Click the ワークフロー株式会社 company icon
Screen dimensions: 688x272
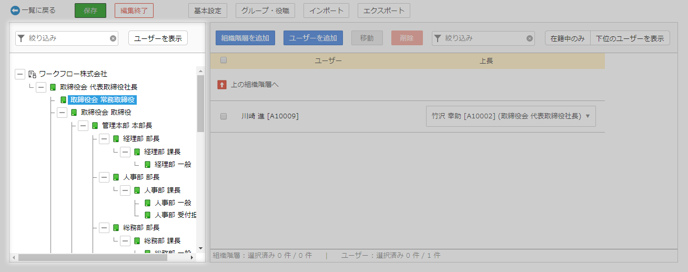(32, 74)
